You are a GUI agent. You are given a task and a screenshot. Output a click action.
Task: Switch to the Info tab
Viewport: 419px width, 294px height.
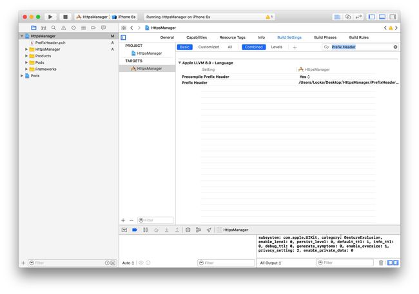[x=261, y=37]
